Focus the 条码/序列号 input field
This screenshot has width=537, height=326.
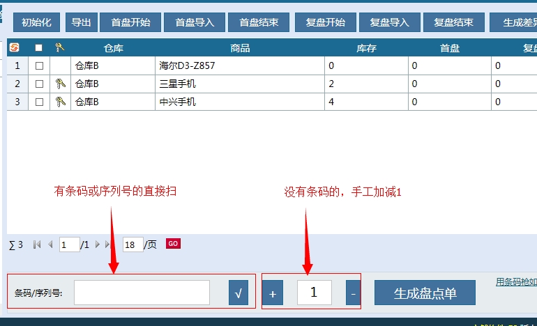142,293
